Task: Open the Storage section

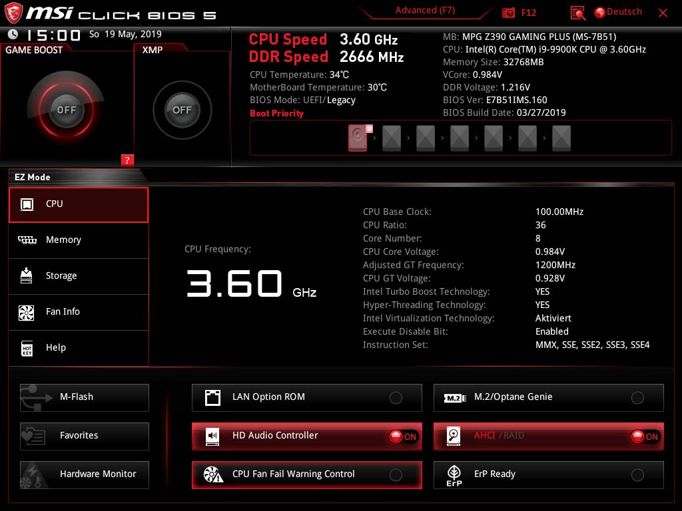Action: coord(79,276)
